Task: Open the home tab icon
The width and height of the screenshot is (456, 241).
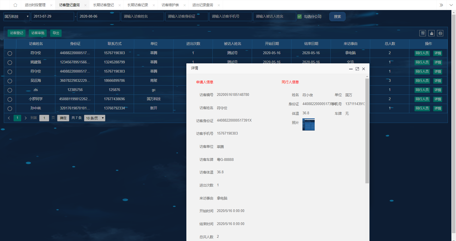Action: [x=15, y=5]
